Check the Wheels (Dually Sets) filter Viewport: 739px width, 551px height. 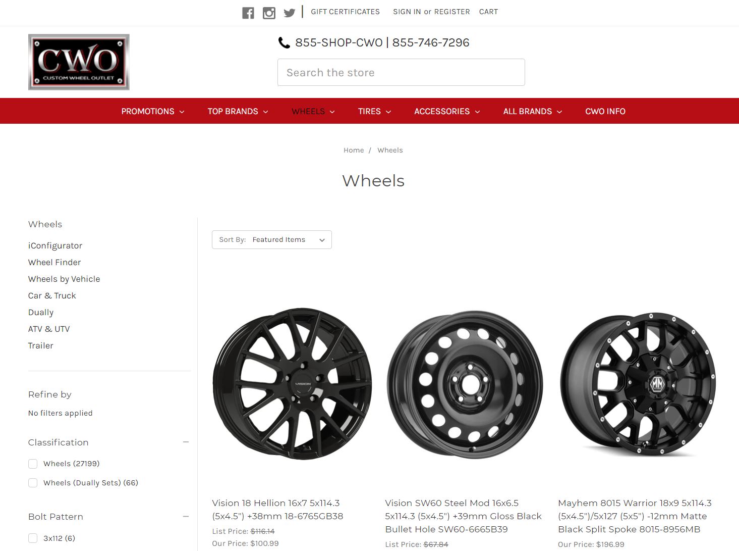pyautogui.click(x=33, y=483)
